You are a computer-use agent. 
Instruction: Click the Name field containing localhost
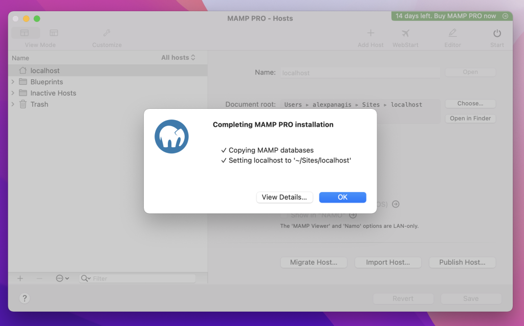(360, 73)
